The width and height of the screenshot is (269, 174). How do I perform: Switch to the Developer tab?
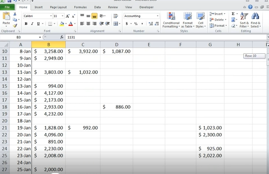pyautogui.click(x=146, y=7)
